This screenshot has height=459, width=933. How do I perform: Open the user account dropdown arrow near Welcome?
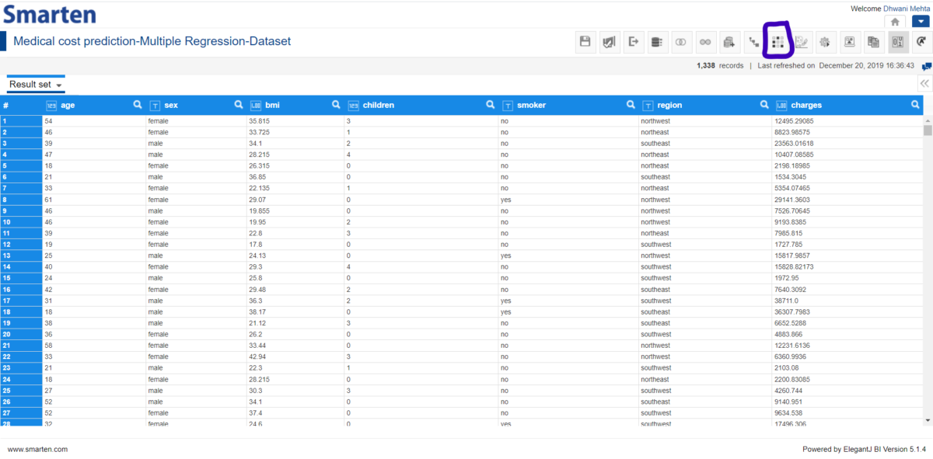click(x=921, y=23)
